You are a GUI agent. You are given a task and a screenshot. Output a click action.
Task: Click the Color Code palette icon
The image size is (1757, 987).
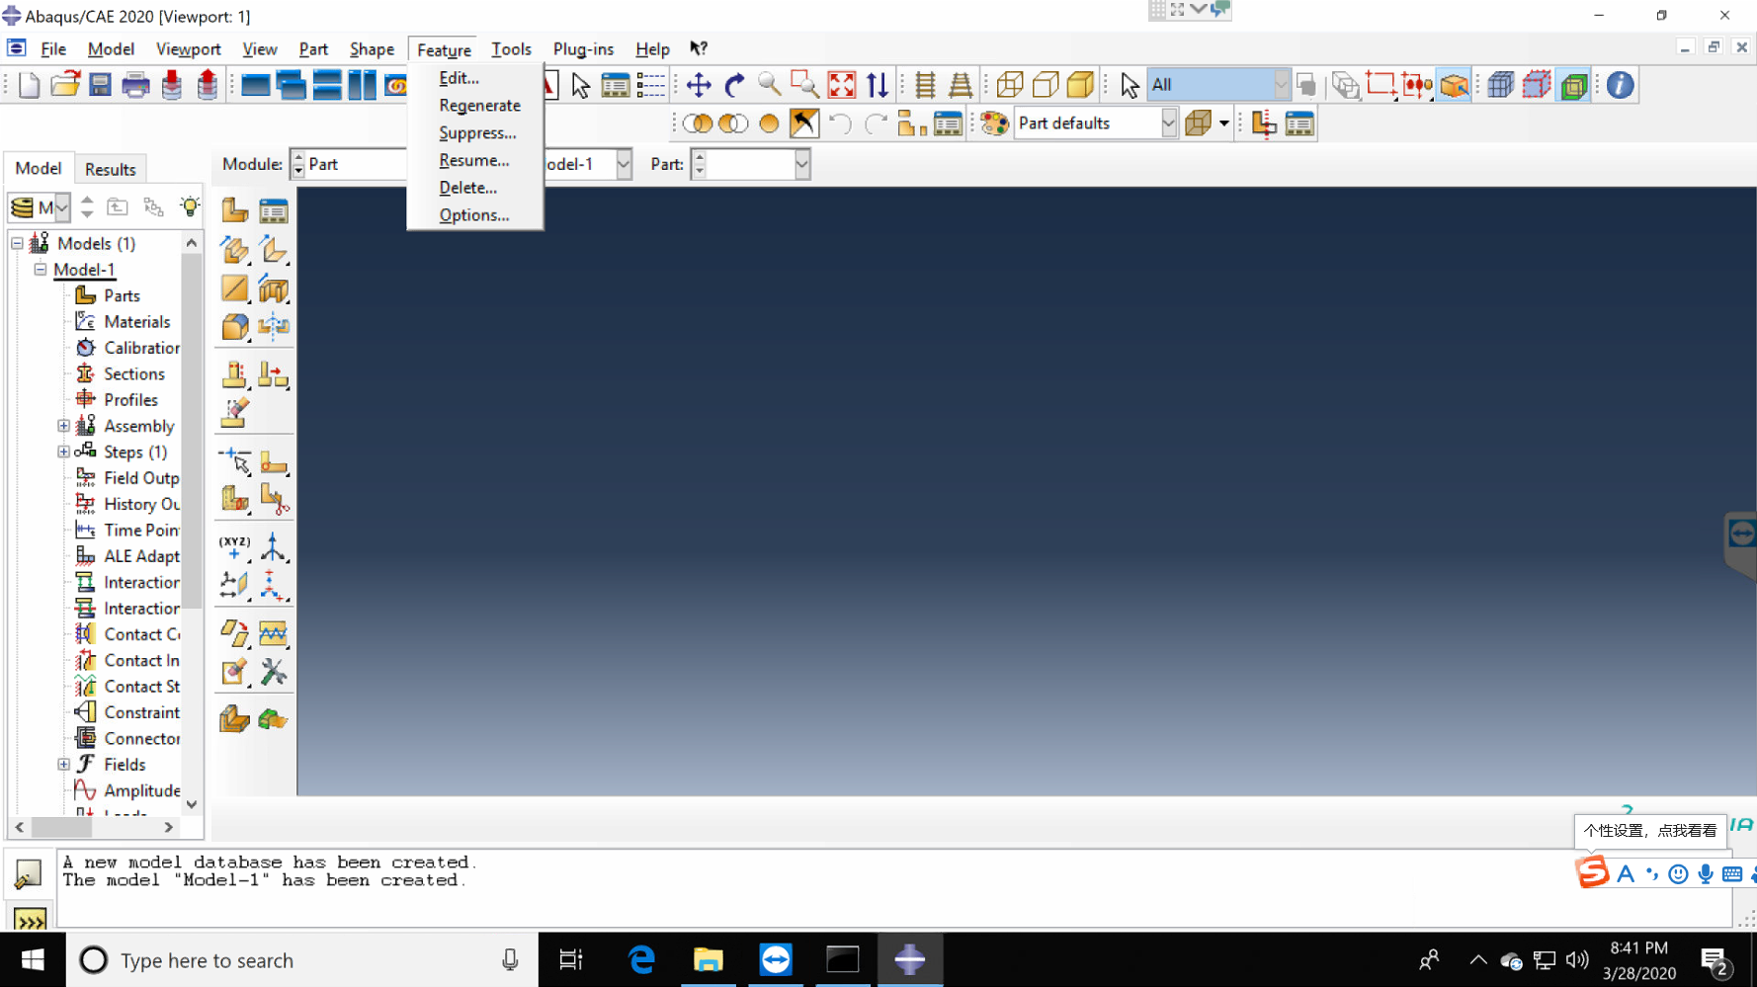995,123
